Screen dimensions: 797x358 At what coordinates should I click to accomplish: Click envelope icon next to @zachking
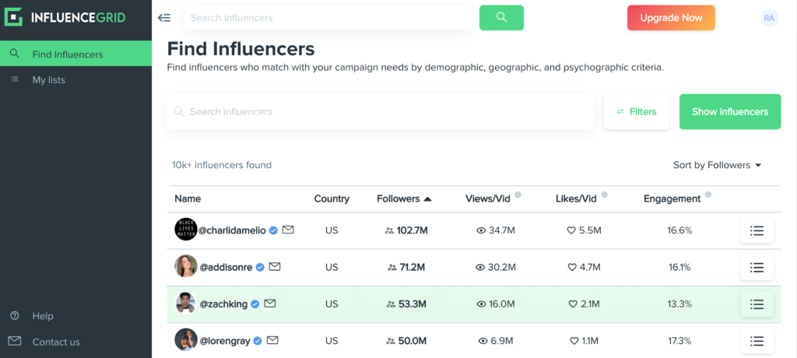(x=270, y=304)
